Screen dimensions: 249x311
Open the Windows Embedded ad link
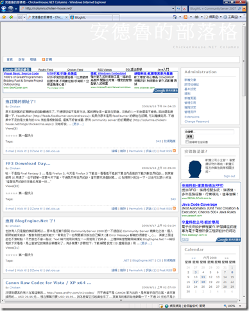click(108, 73)
